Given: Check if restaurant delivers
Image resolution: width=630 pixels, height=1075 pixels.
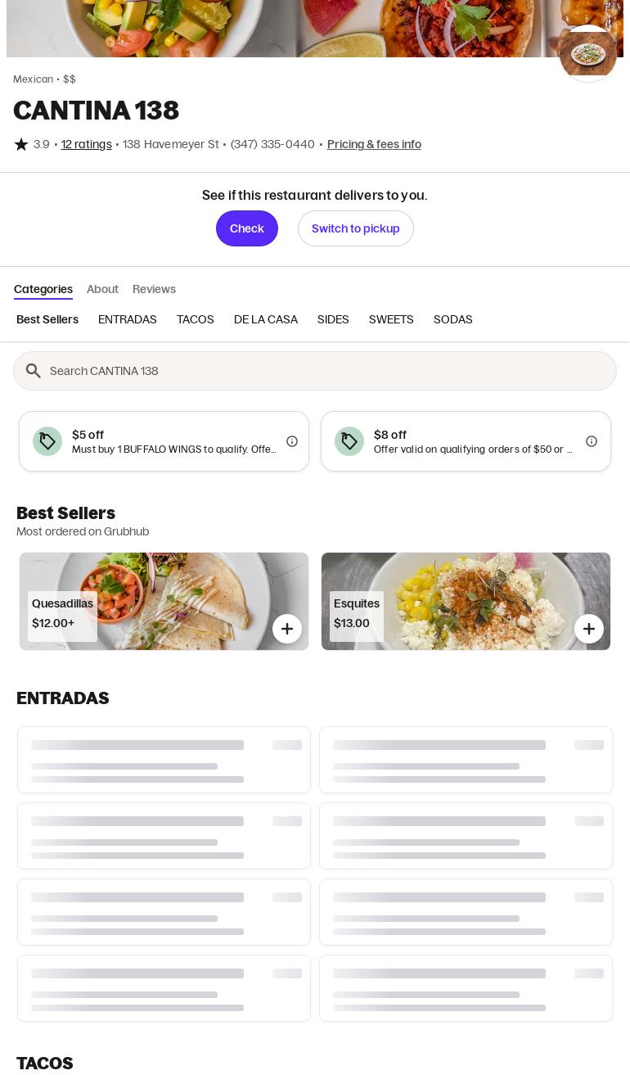Looking at the screenshot, I should point(247,228).
